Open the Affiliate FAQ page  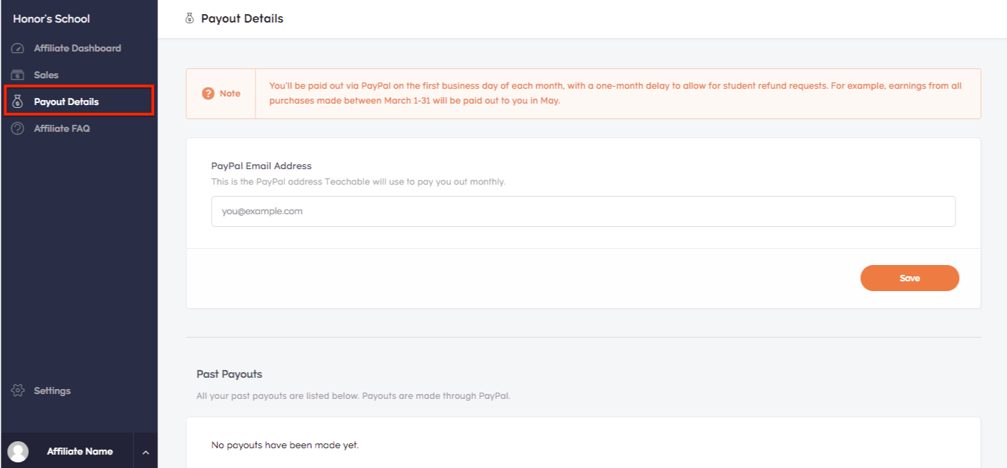point(62,128)
